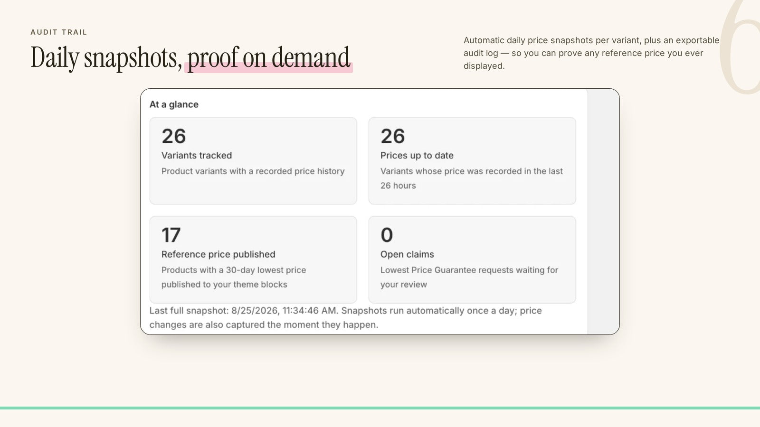Click the '30-day lowest price' description text
Screen dimensions: 760x427
(x=234, y=277)
